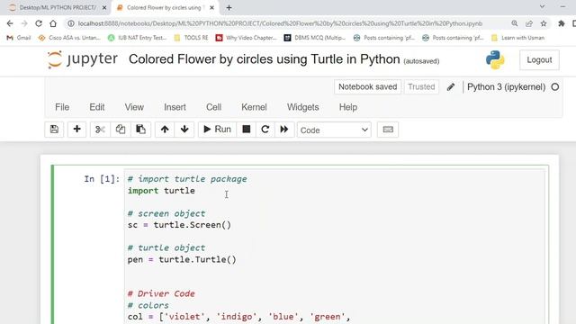Move selected cell down arrow
Screen dimensions: 576x324
pos(184,130)
